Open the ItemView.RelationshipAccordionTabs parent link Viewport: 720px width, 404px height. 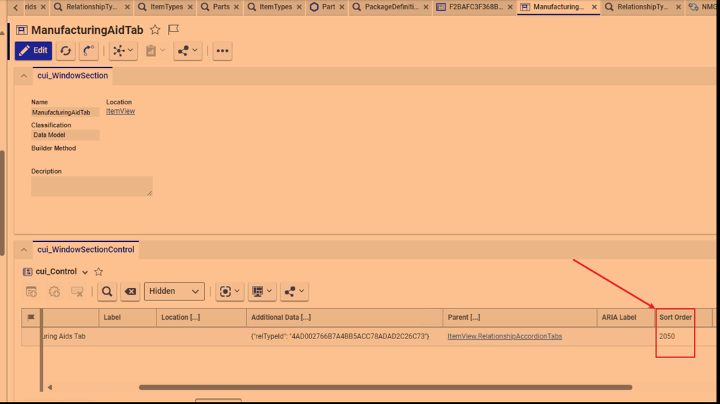coord(505,336)
